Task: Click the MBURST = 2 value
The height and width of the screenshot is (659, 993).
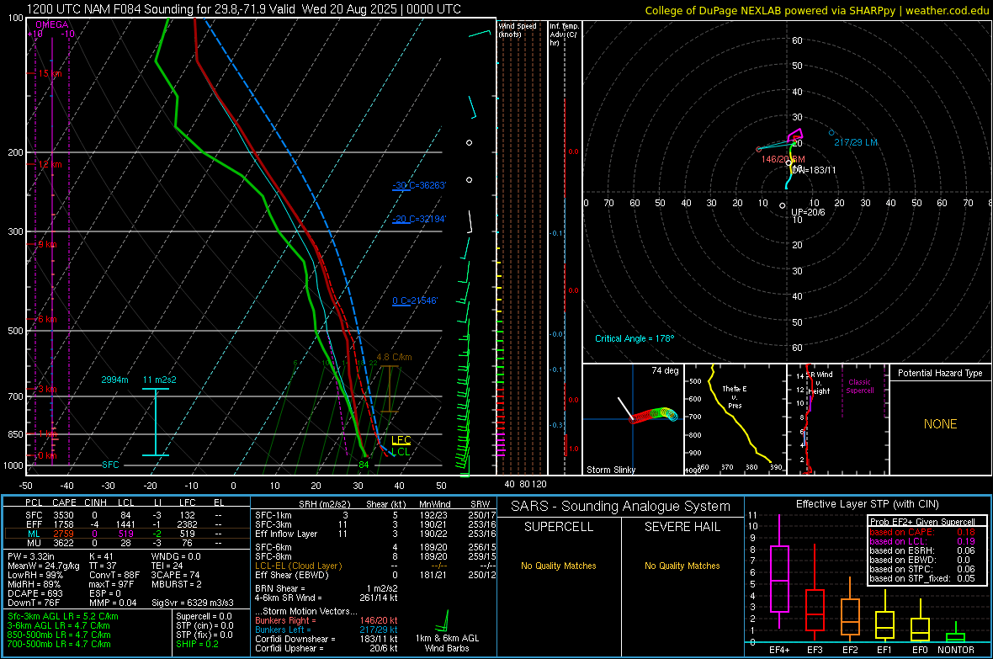Action: pos(176,583)
